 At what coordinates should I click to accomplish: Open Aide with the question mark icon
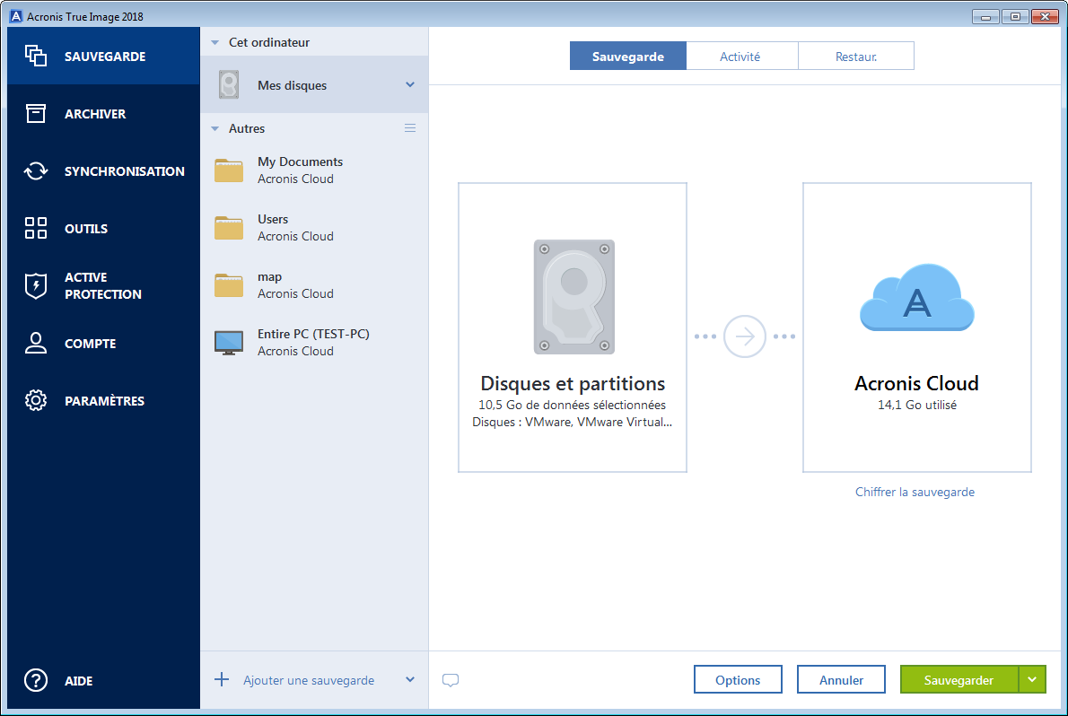click(36, 681)
